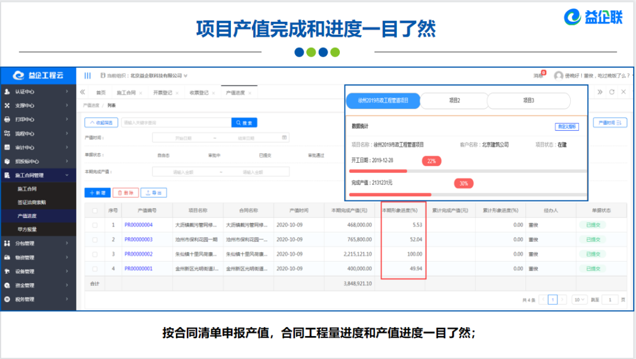Viewport: 636px width, 359px height.
Task: Click the 新增 add button
Action: tap(97, 193)
